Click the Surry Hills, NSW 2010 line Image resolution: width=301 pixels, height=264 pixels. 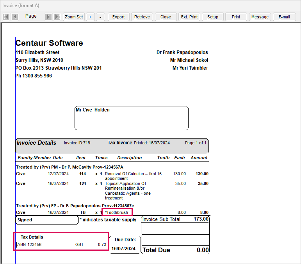(39, 60)
